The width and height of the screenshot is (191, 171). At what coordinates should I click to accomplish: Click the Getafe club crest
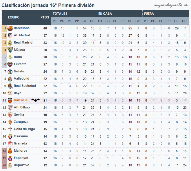coord(10,72)
